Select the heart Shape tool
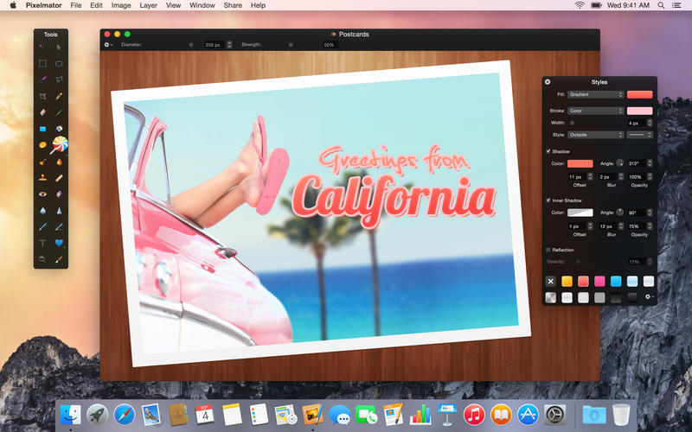 59,243
